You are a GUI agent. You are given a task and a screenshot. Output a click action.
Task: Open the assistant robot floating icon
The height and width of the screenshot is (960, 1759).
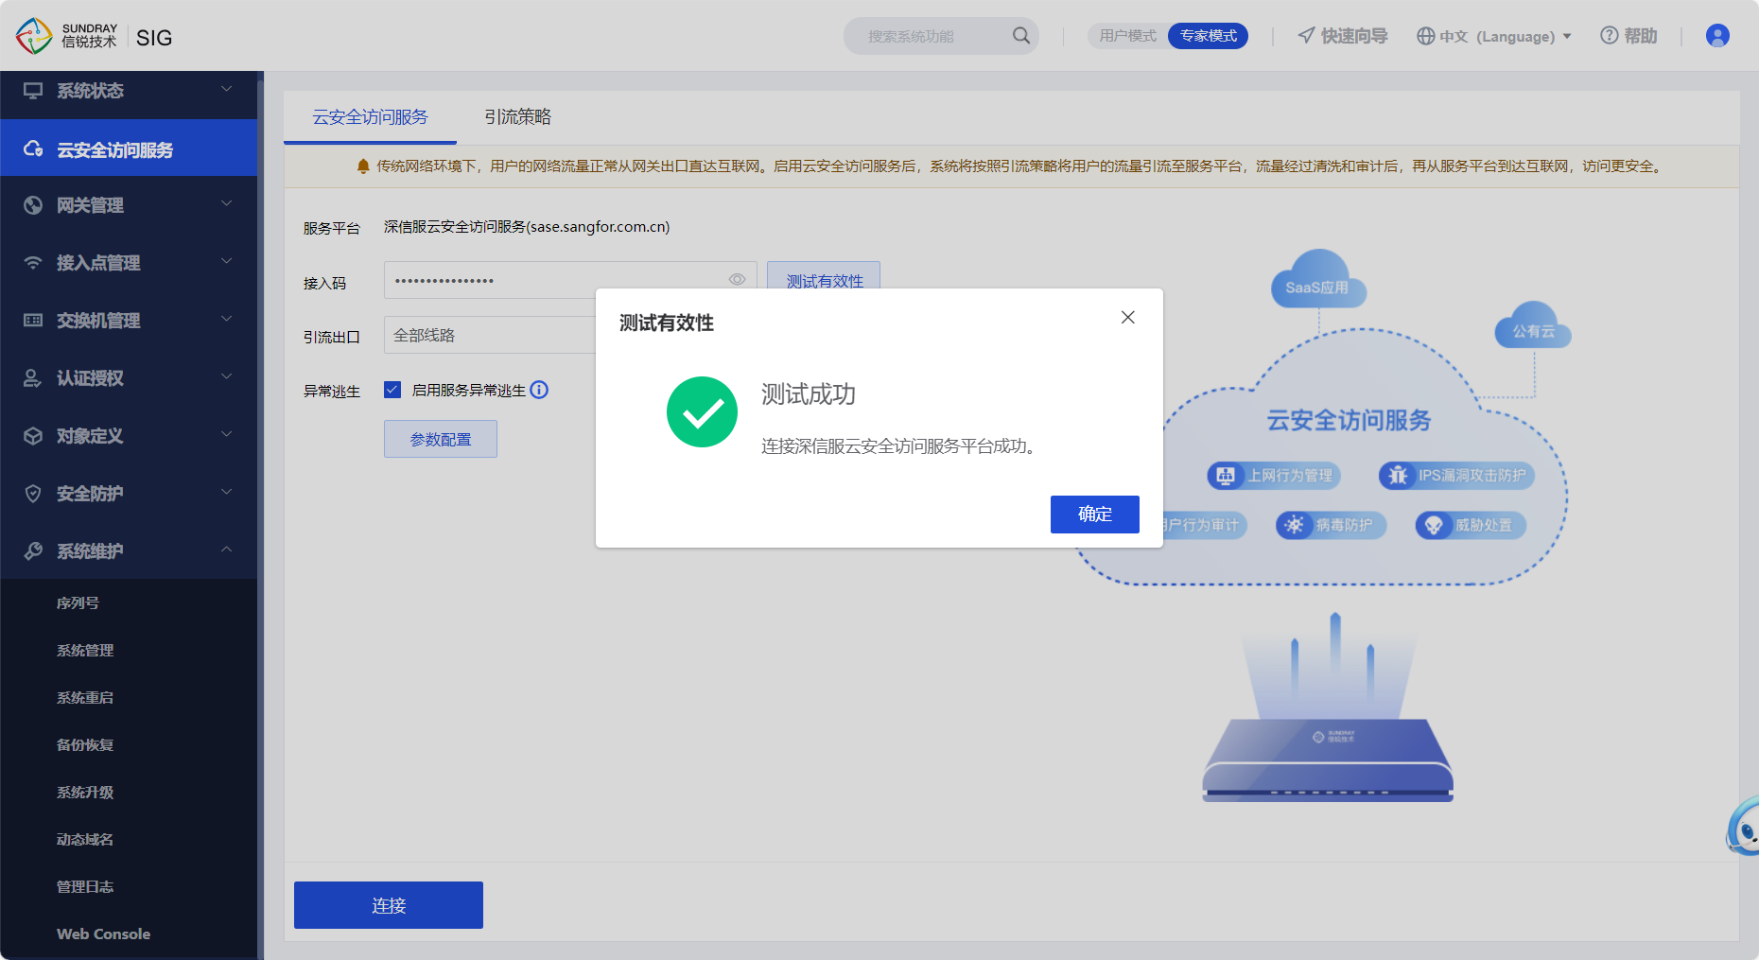[1743, 826]
